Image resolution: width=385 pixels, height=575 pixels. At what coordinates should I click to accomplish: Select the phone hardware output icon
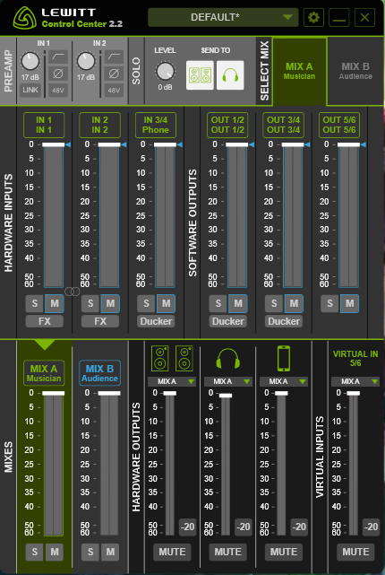pyautogui.click(x=284, y=358)
